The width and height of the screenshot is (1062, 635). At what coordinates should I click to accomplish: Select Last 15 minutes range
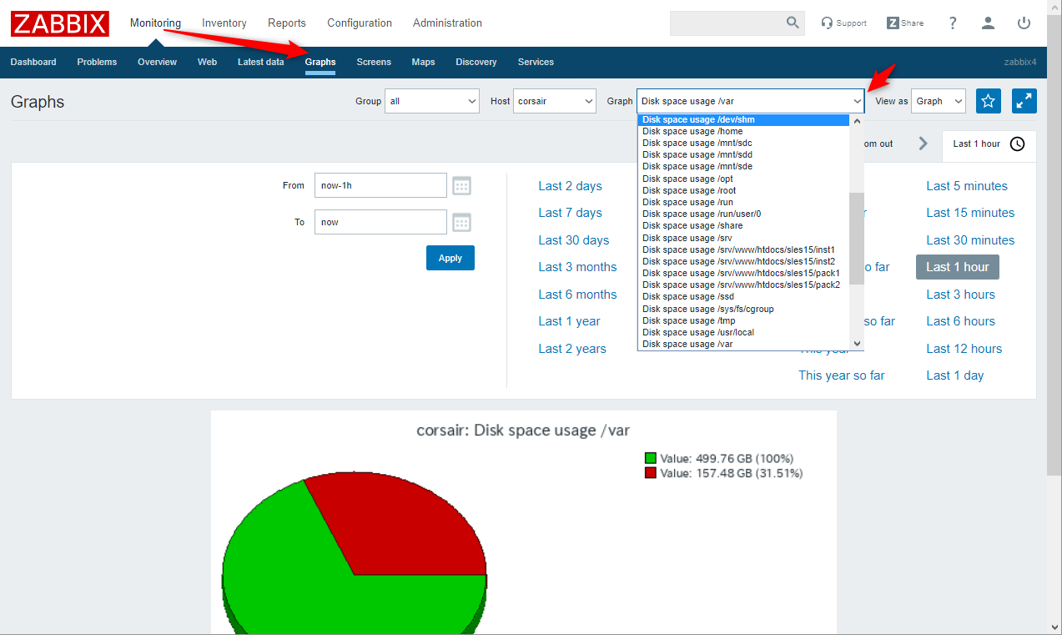(970, 213)
